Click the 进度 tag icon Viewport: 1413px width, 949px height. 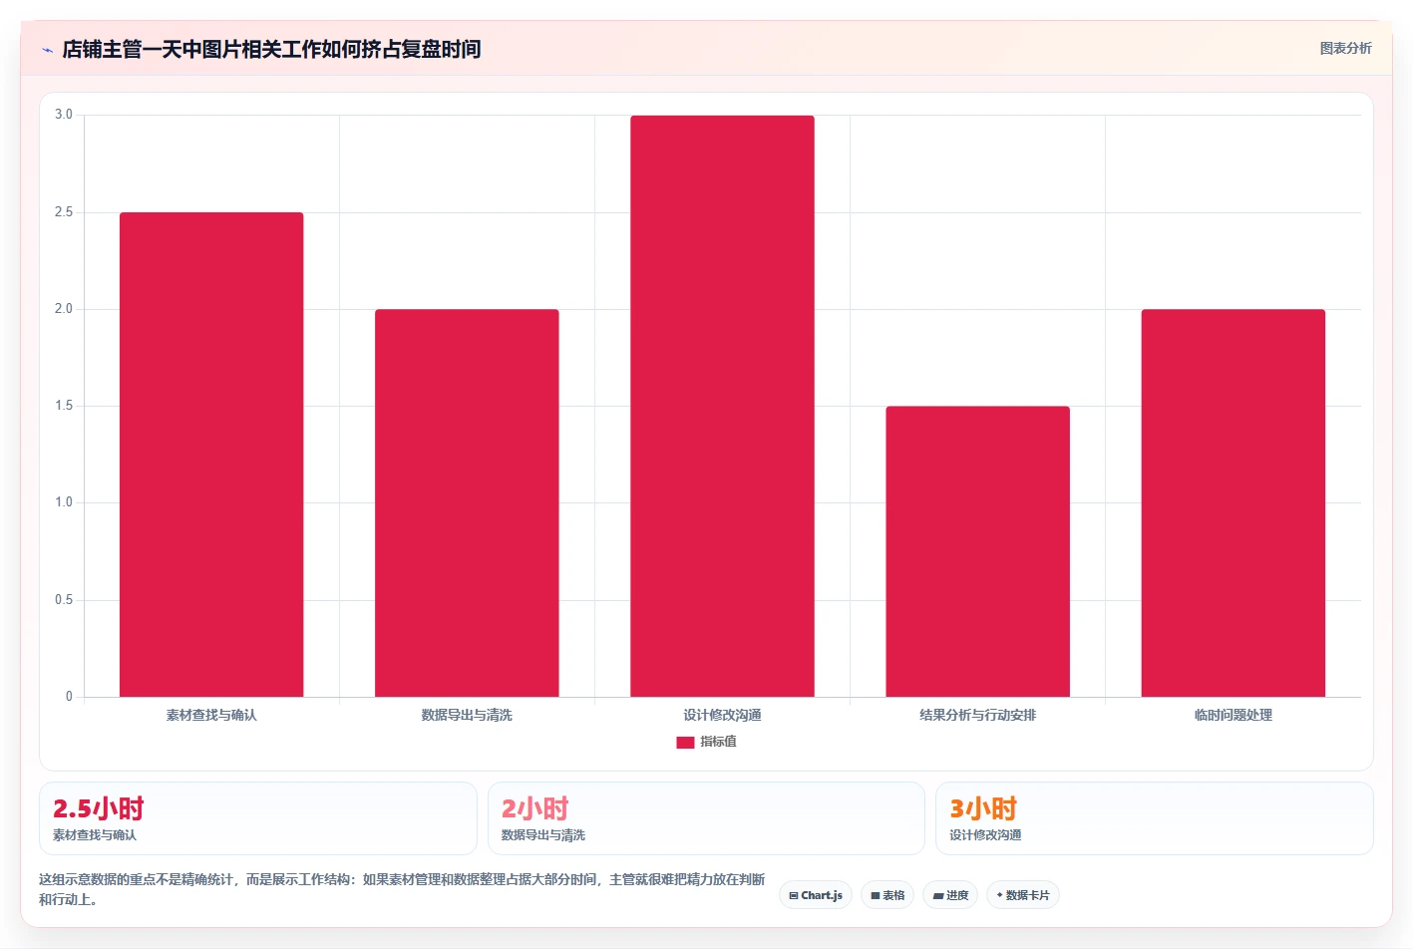pos(938,896)
